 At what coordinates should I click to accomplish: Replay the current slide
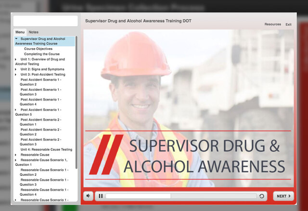click(x=261, y=196)
